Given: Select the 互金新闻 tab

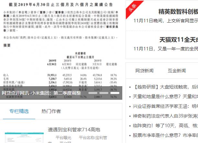Looking at the screenshot, I should 177,71.
